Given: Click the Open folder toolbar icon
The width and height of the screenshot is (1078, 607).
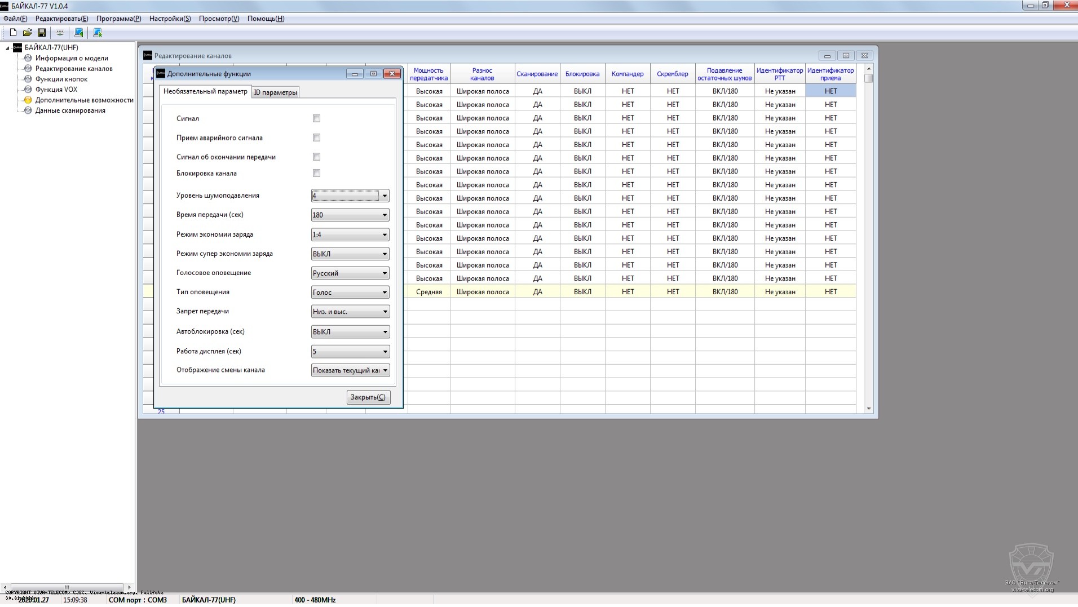Looking at the screenshot, I should click(x=27, y=33).
